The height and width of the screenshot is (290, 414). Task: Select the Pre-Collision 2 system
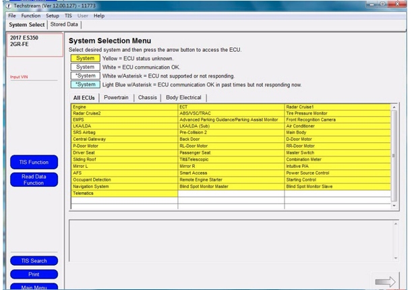(231, 133)
